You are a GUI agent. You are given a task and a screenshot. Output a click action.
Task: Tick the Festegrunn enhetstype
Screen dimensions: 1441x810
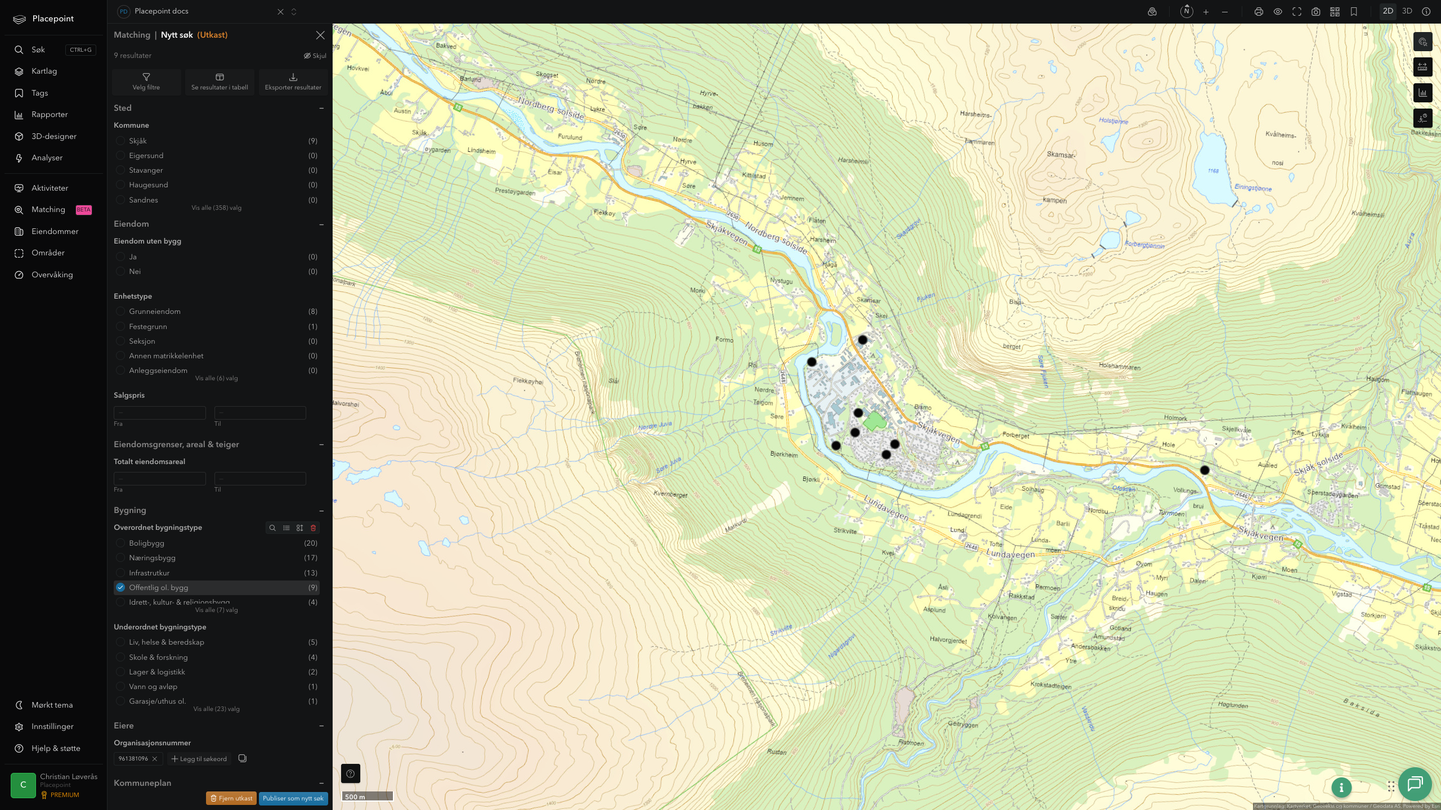click(x=217, y=326)
